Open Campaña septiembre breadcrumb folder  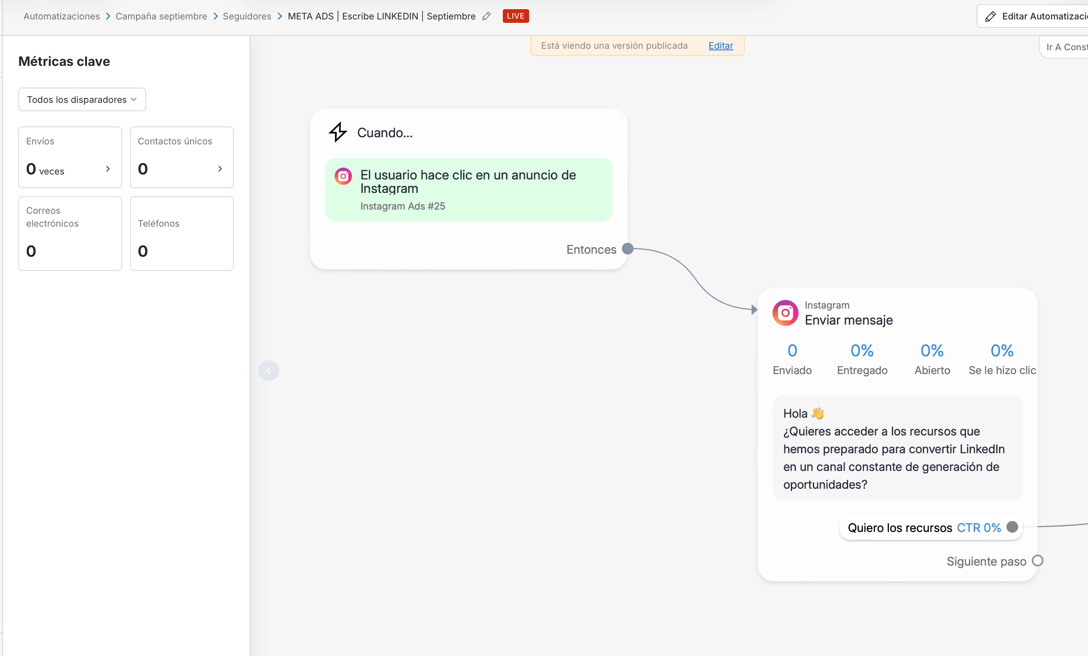pos(161,16)
